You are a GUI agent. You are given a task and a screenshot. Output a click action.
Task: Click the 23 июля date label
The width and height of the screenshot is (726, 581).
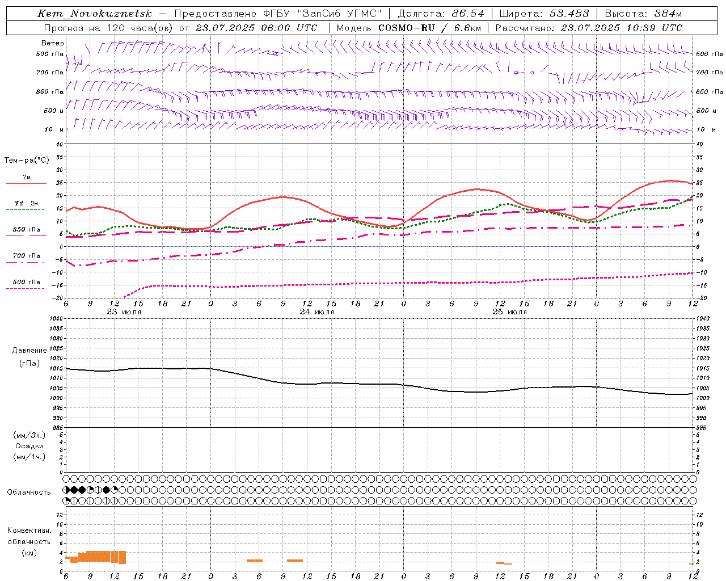tap(124, 312)
